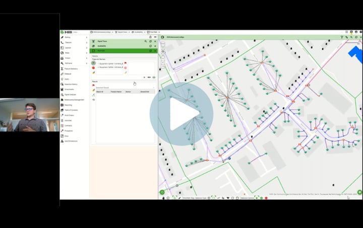
Task: Switch to the Signal Trace top tab
Action: [x=123, y=32]
